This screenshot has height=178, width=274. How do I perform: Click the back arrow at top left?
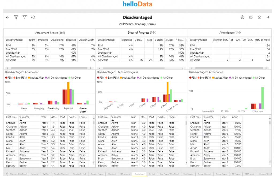pyautogui.click(x=7, y=17)
